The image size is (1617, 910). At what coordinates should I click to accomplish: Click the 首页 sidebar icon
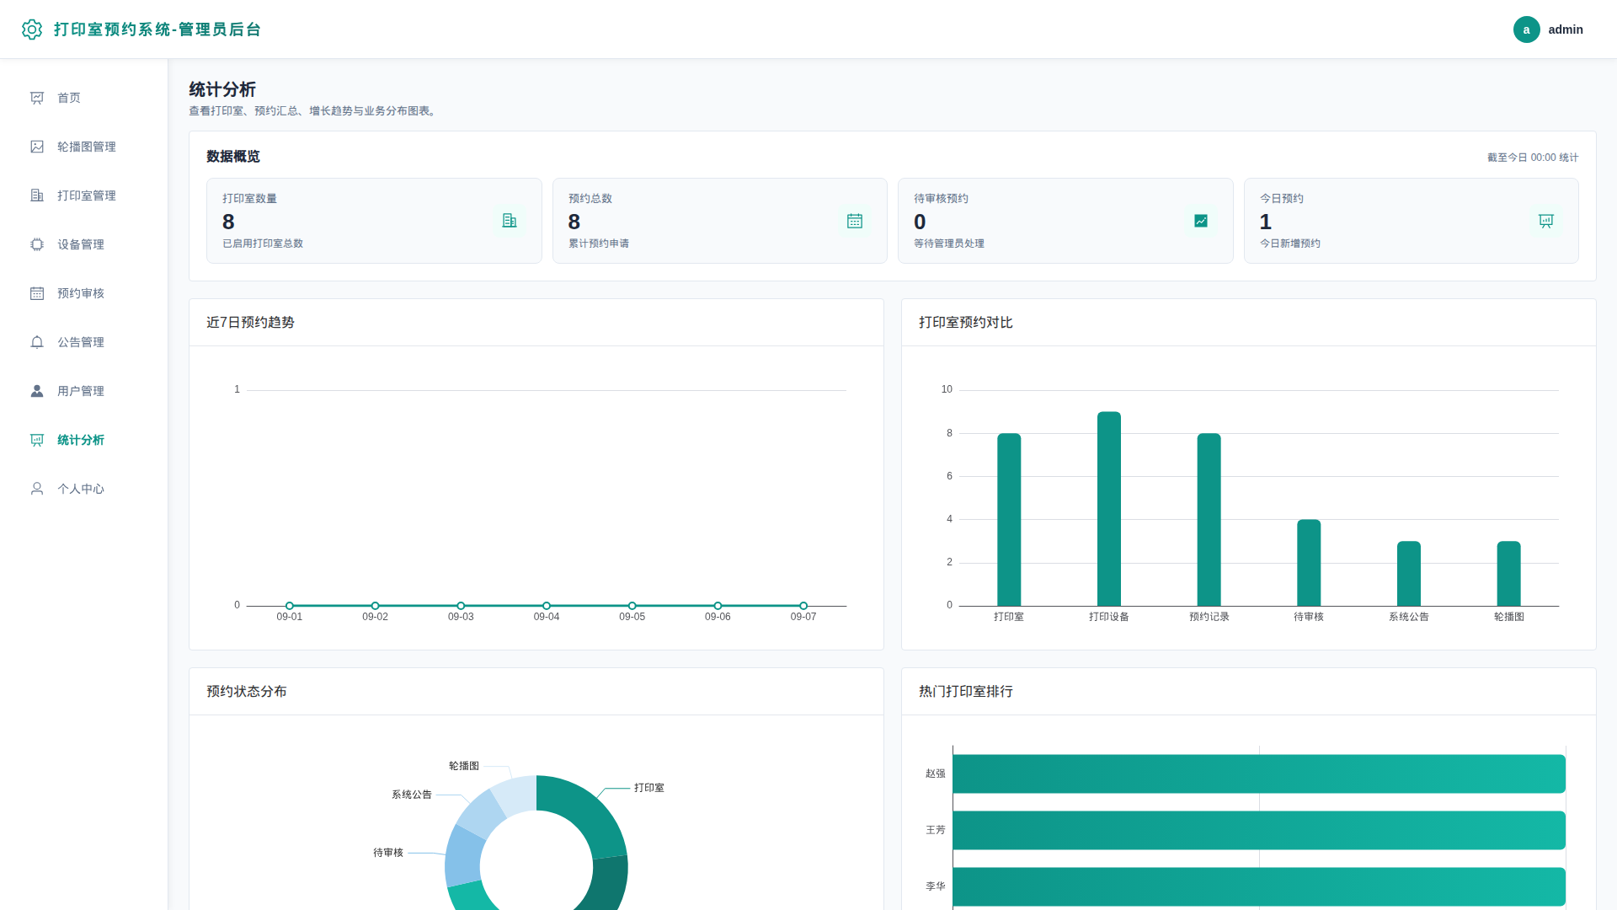37,98
